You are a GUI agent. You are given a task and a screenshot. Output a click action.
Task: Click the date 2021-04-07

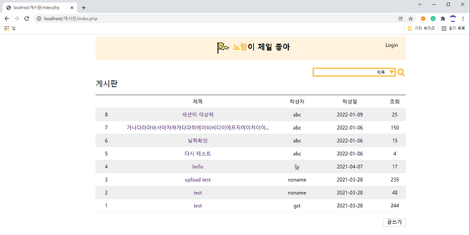[350, 167]
